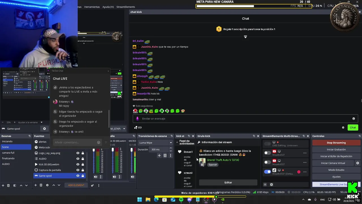The width and height of the screenshot is (362, 204).
Task: Remove selected source with trash icon
Action: pyautogui.click(x=41, y=185)
